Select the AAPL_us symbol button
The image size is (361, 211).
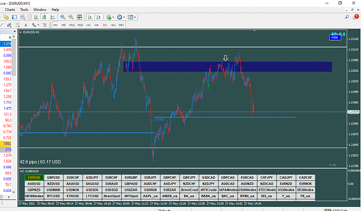(x=150, y=196)
